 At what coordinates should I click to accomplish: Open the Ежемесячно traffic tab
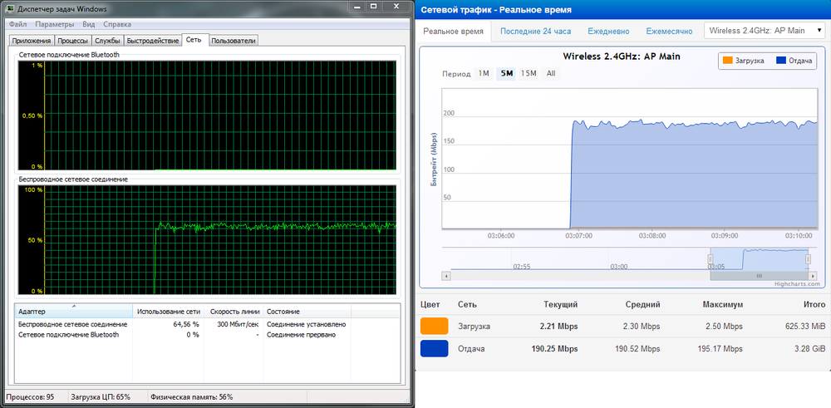669,32
